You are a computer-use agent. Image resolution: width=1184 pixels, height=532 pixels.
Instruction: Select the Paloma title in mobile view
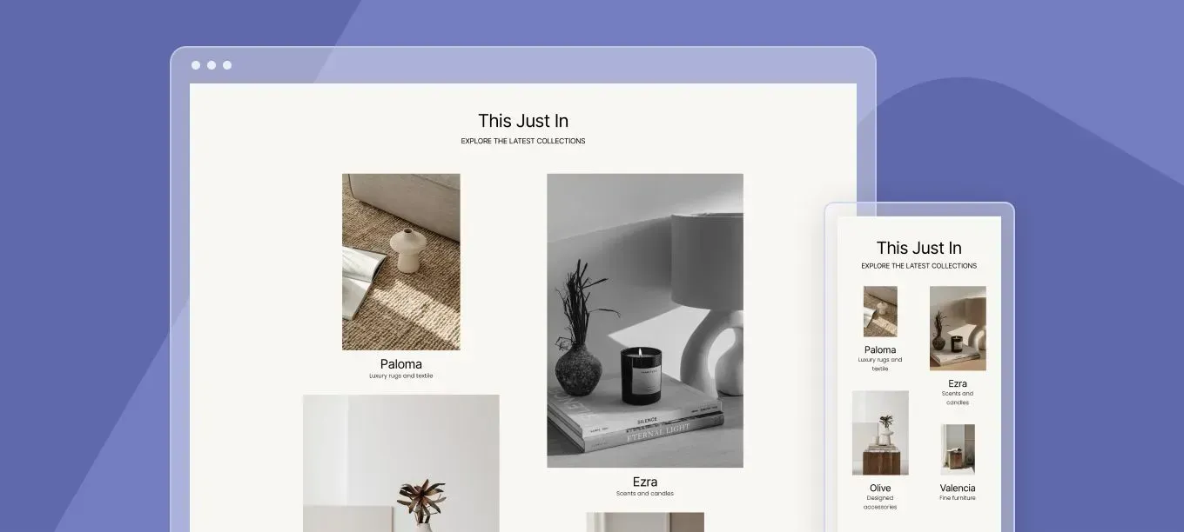880,349
